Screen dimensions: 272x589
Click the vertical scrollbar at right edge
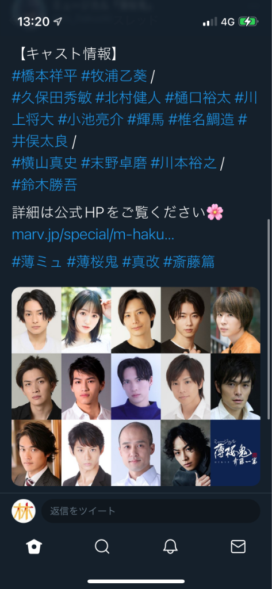(269, 319)
